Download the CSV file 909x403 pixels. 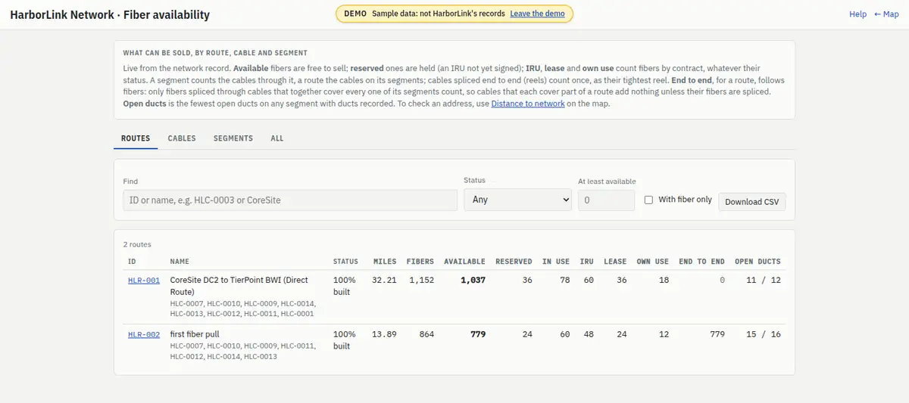click(752, 202)
